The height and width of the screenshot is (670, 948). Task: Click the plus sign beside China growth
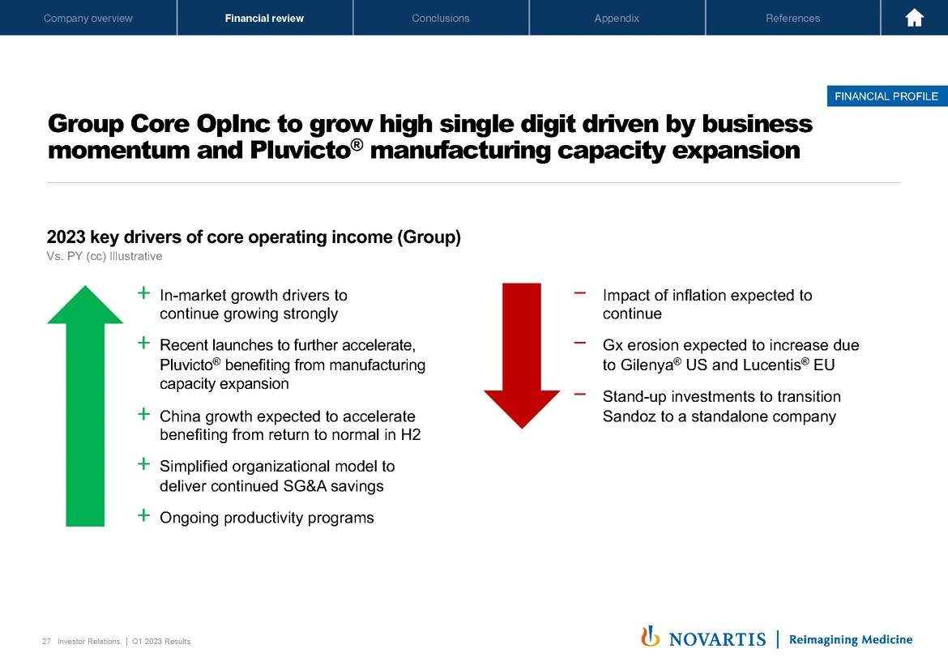click(143, 415)
